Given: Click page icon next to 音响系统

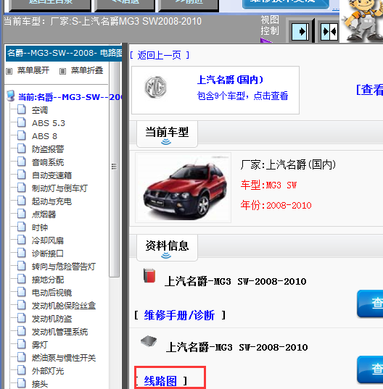Looking at the screenshot, I should (x=22, y=162).
